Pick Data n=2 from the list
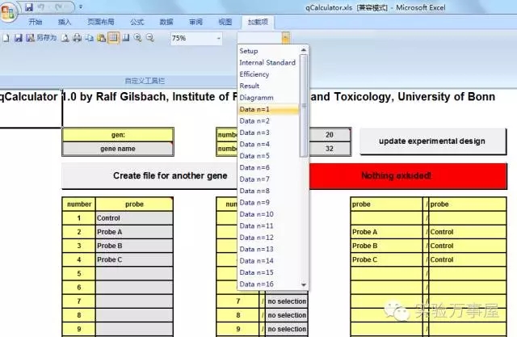Image resolution: width=517 pixels, height=337 pixels. (x=268, y=121)
